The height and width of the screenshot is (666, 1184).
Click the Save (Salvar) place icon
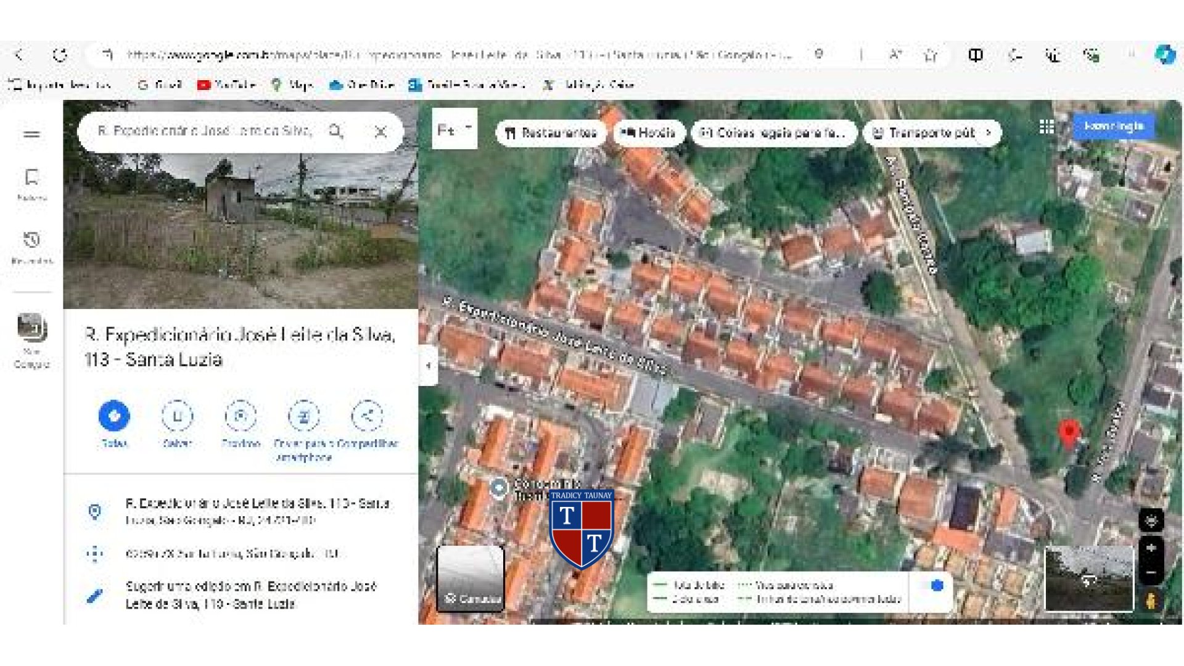coord(177,416)
